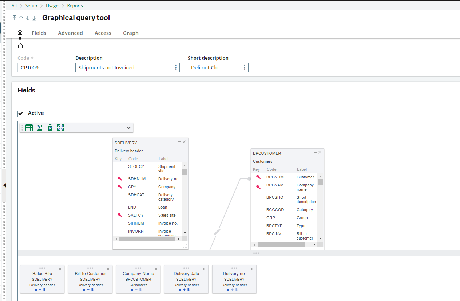Open options for the Short description field
460x301 pixels.
point(245,67)
